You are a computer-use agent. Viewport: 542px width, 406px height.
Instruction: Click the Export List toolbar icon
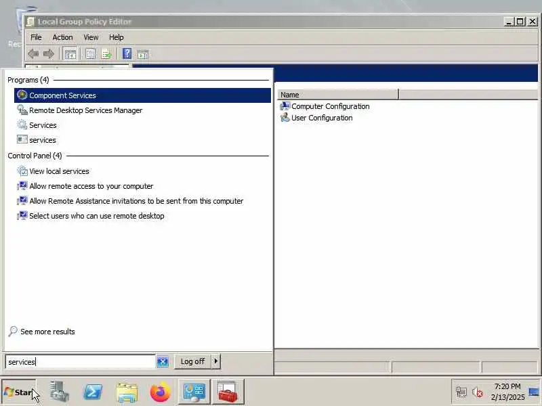pyautogui.click(x=106, y=54)
